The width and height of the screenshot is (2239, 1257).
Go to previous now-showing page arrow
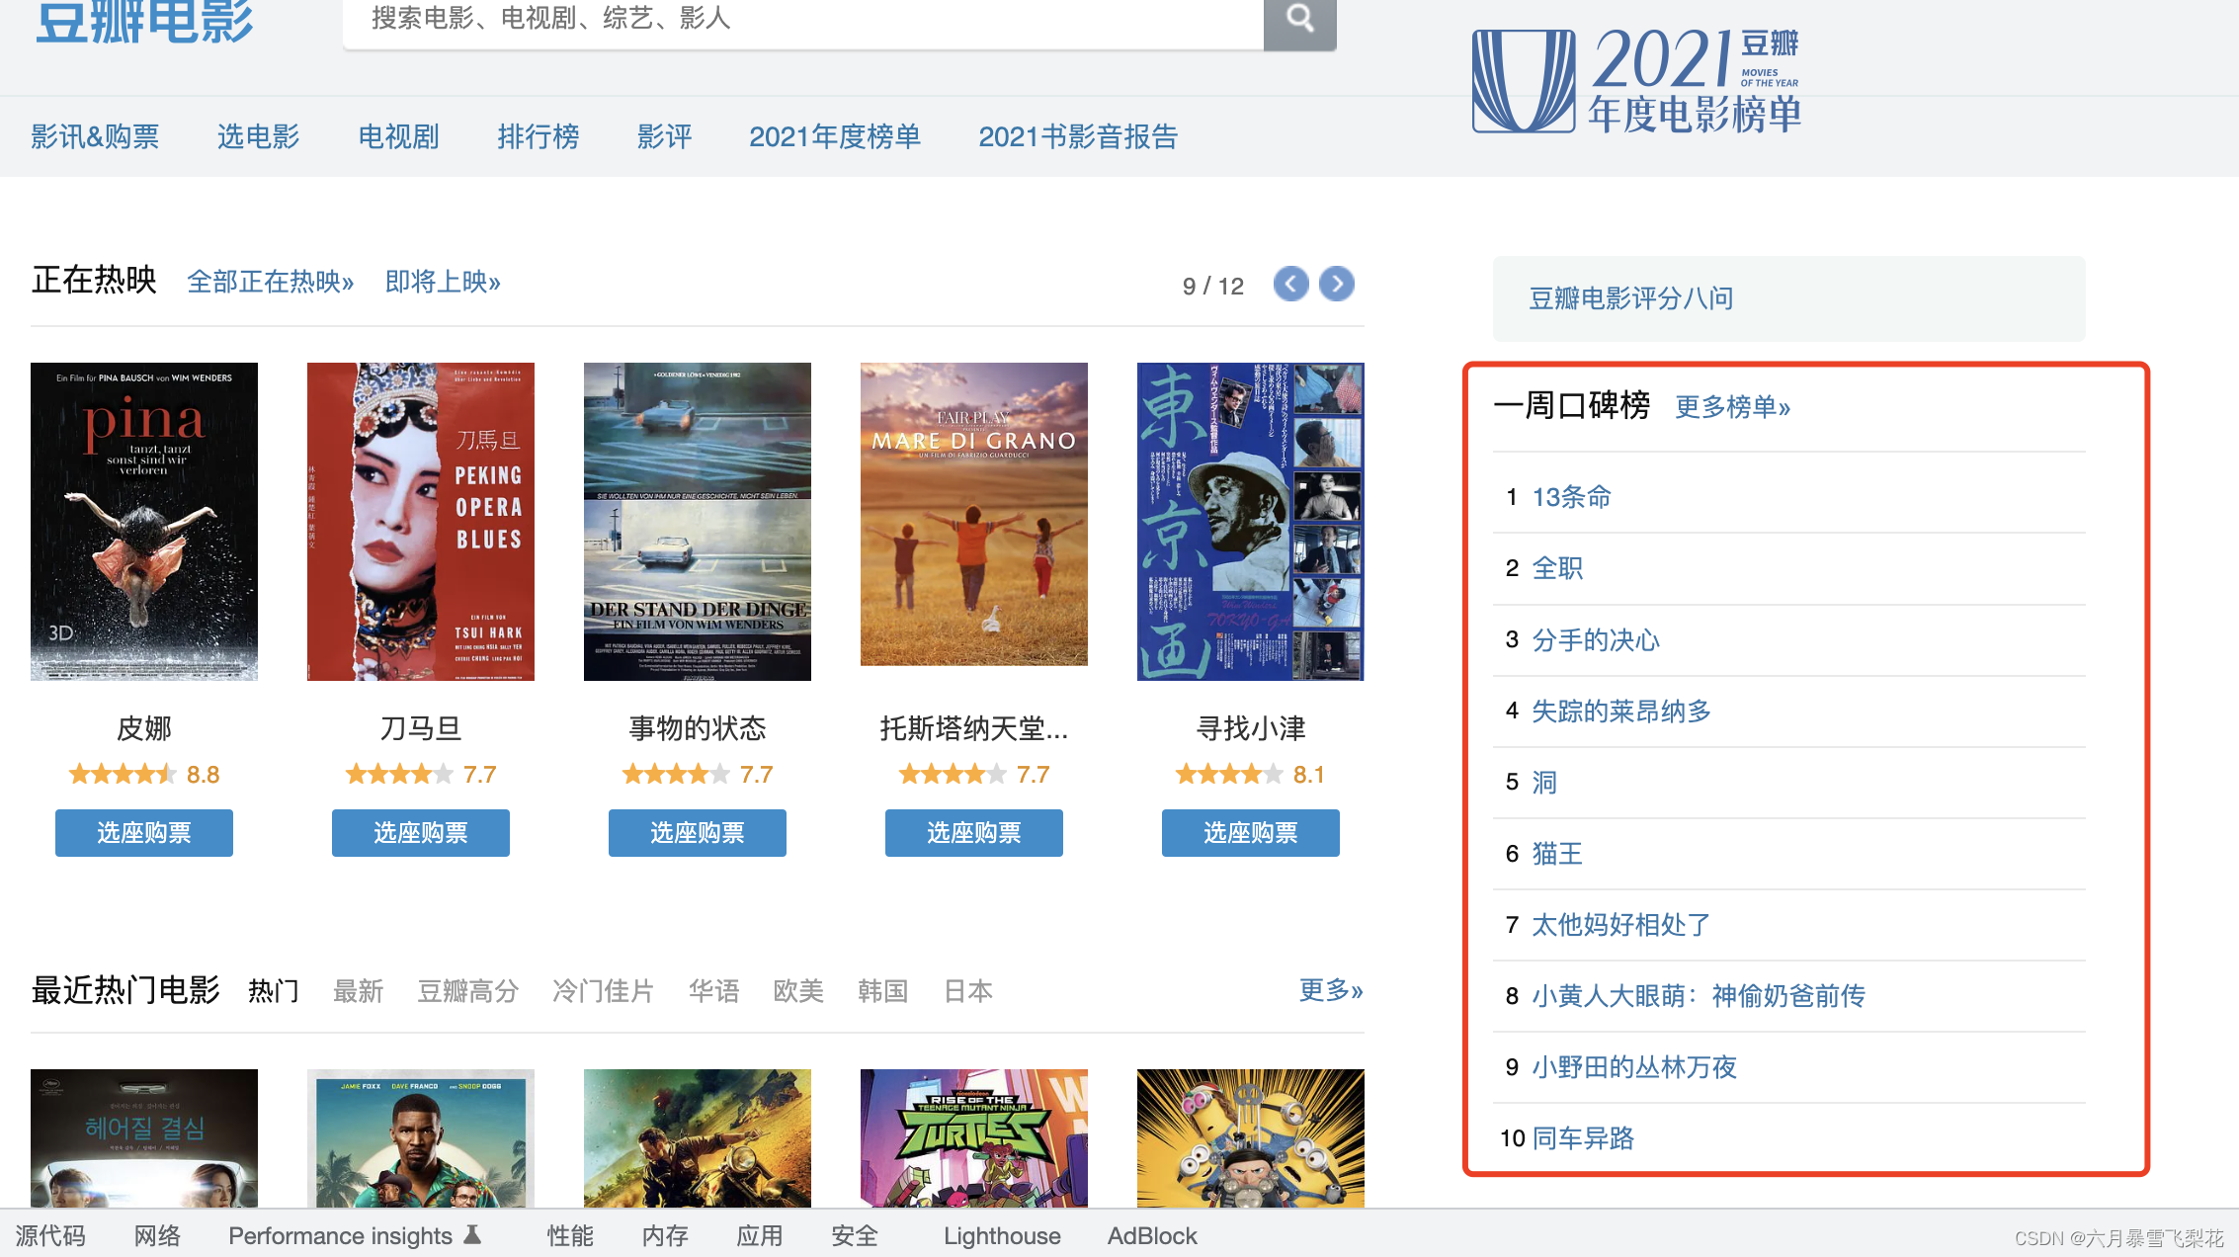coord(1290,285)
